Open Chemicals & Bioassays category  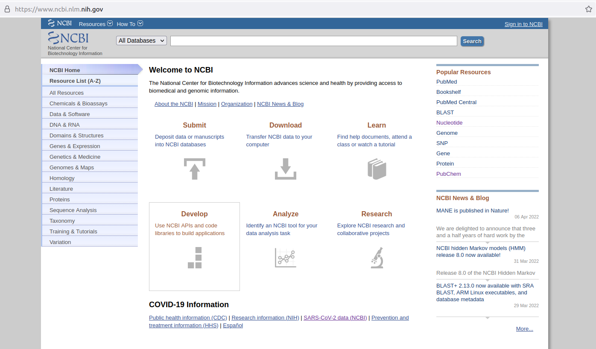click(90, 103)
